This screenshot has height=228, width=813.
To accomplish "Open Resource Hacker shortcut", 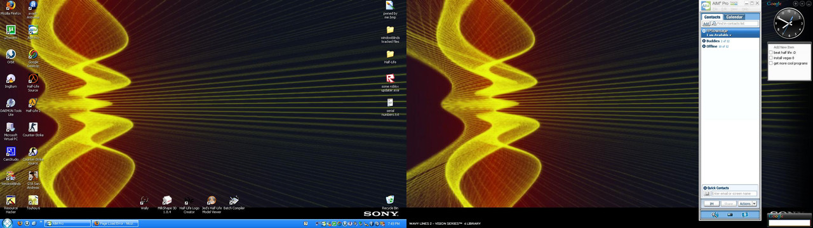I will 11,203.
